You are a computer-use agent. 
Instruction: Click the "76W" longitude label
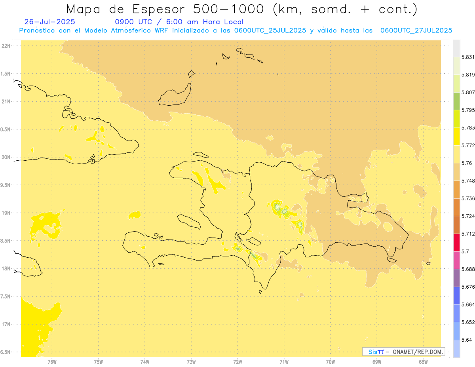click(52, 361)
